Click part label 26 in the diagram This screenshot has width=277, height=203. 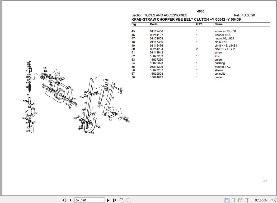click(x=72, y=90)
